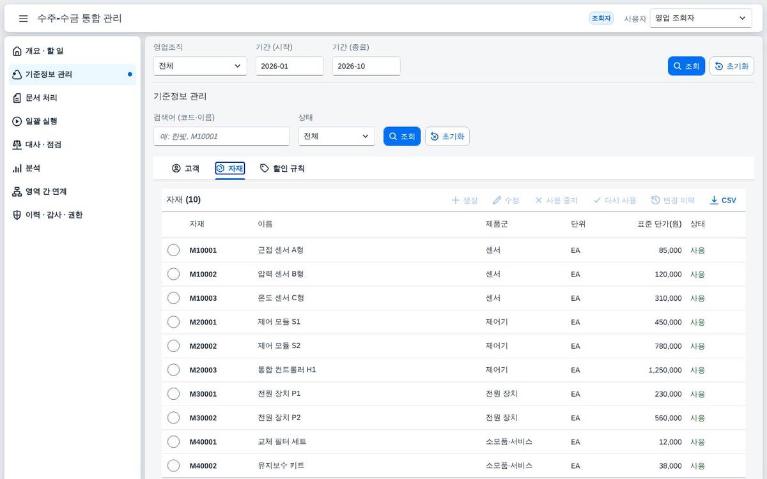Click the price 1,250,000
This screenshot has height=479, width=767.
pos(665,370)
